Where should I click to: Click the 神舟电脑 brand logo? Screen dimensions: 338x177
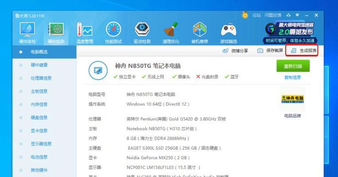tap(292, 99)
